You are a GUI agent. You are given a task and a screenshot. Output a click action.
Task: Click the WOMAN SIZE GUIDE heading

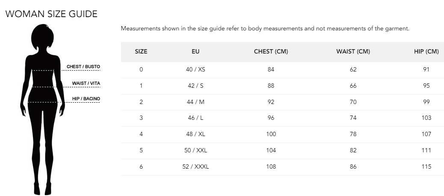(51, 14)
